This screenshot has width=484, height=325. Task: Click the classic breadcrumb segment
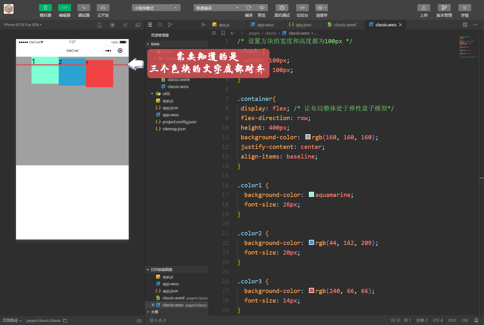[271, 33]
